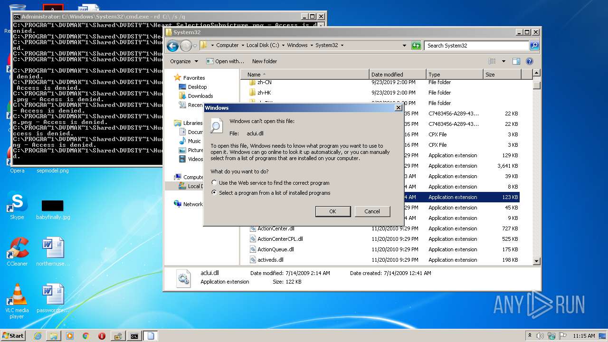Open CCleaner desktop shortcut
Screen dimensions: 608x342
[17, 252]
